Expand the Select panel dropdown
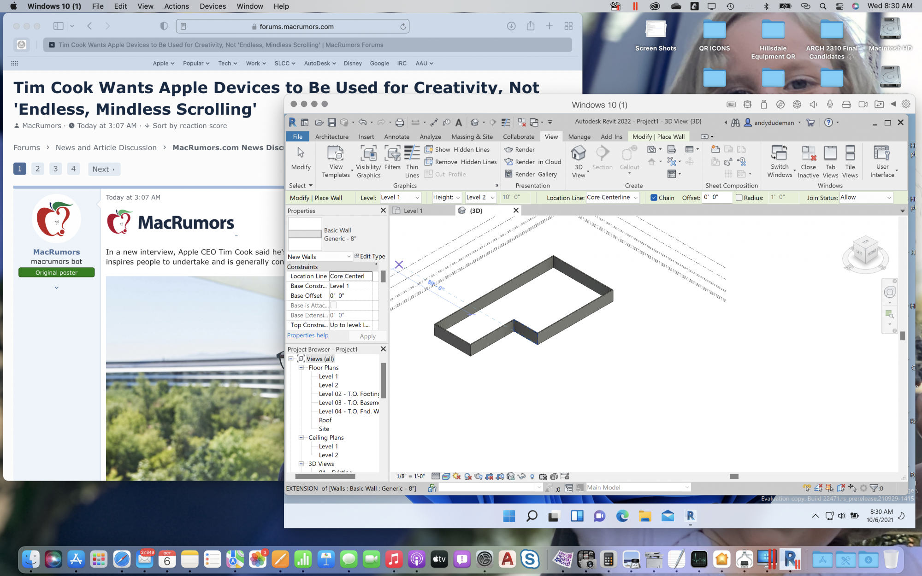The height and width of the screenshot is (576, 922). [x=301, y=185]
